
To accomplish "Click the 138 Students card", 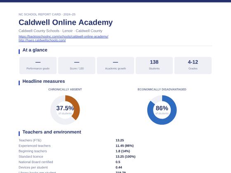I will tap(154, 65).
